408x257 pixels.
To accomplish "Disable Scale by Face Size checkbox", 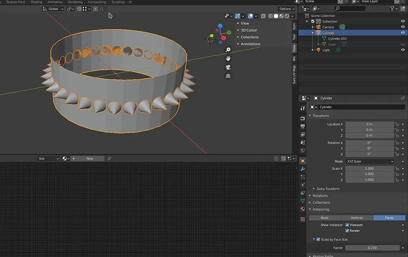I will (x=318, y=239).
